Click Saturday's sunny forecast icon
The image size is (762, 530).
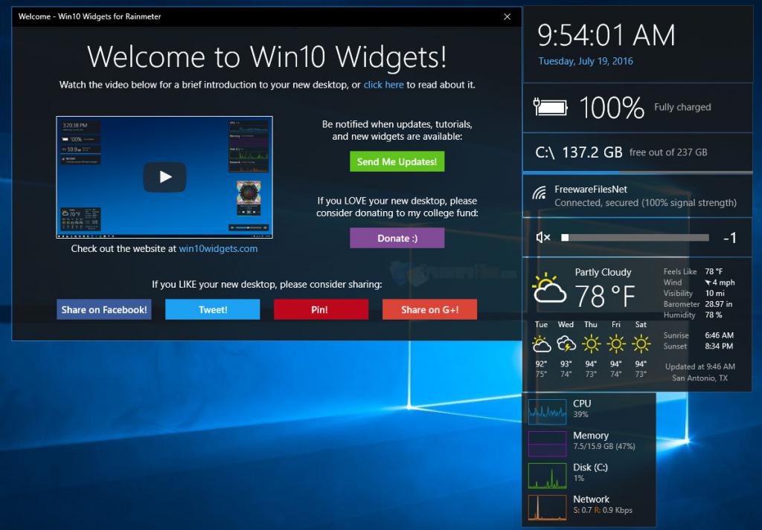641,345
